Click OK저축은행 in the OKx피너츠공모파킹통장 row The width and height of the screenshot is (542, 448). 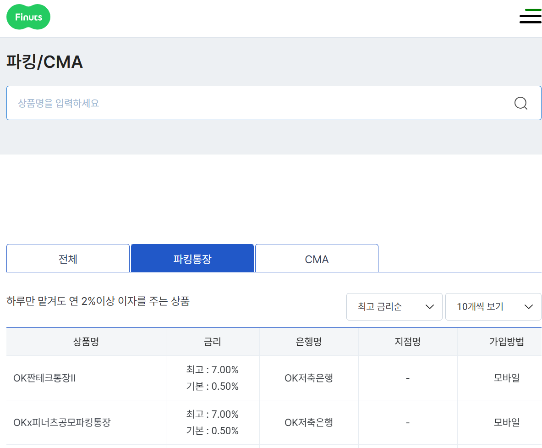pyautogui.click(x=309, y=422)
